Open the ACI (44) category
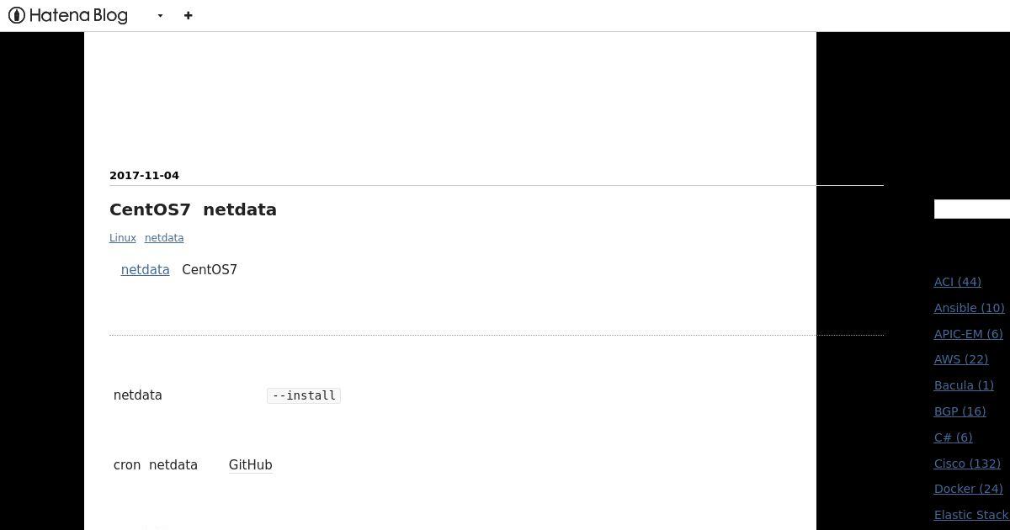Image resolution: width=1010 pixels, height=530 pixels. tap(958, 282)
